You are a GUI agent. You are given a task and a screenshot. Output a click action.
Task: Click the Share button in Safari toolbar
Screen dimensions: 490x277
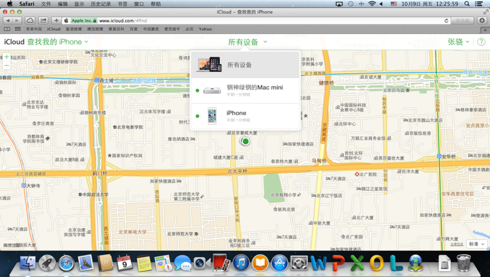[x=43, y=20]
